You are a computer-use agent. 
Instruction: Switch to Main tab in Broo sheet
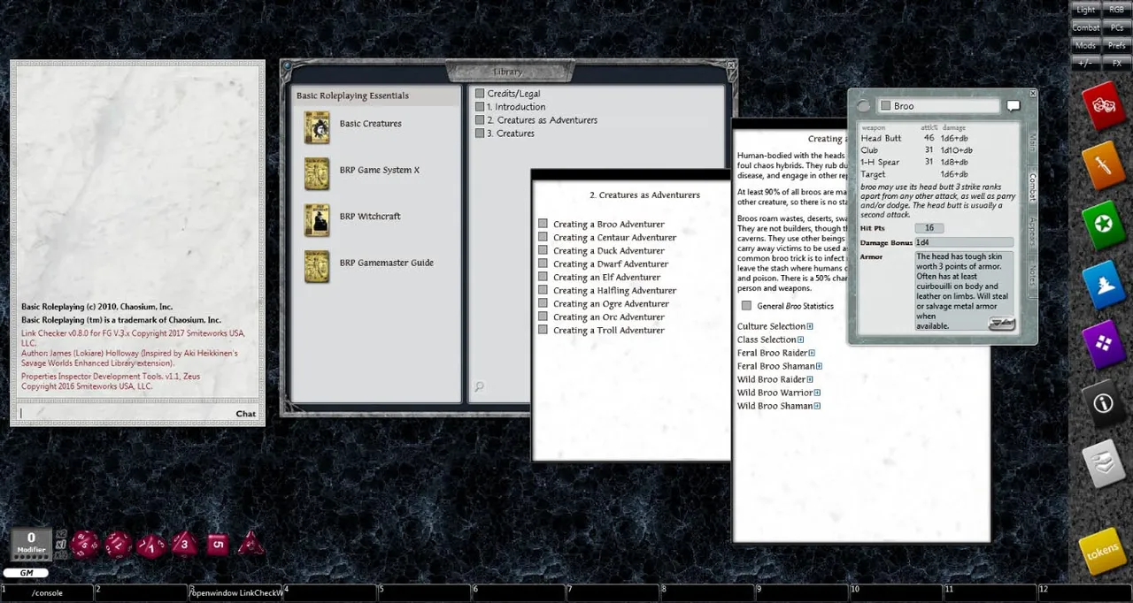[x=1031, y=143]
